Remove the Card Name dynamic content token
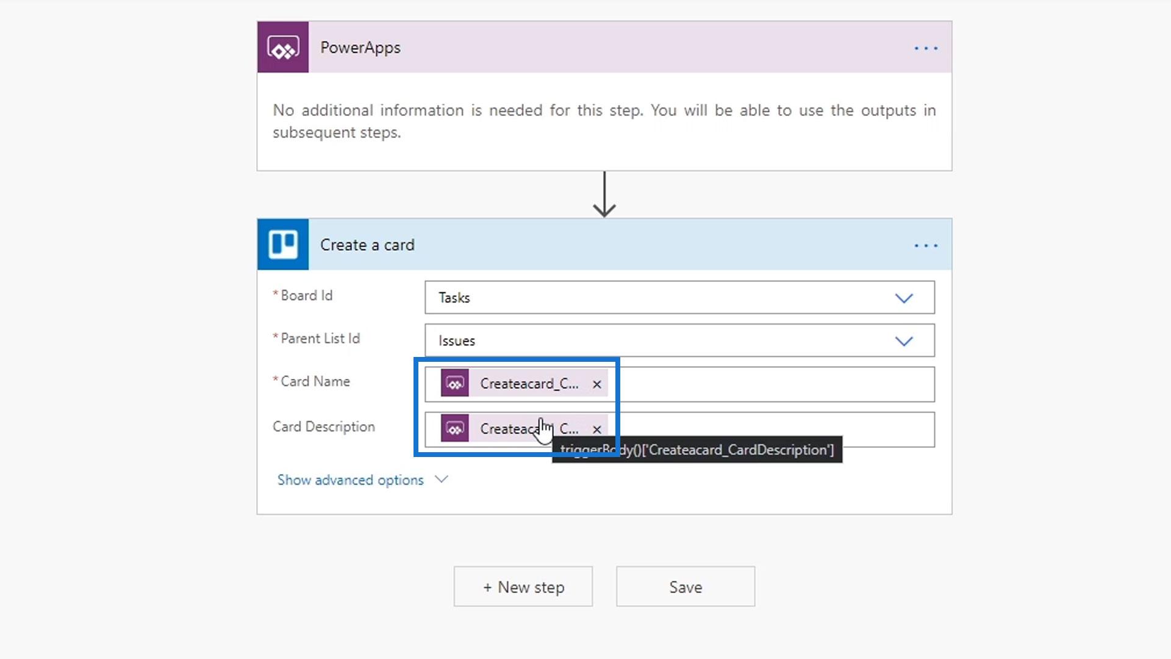This screenshot has width=1171, height=659. point(596,384)
